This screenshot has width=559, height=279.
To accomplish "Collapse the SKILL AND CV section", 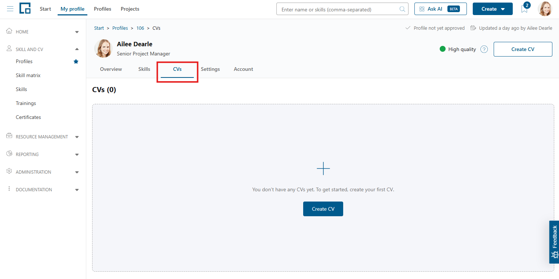I will (77, 49).
